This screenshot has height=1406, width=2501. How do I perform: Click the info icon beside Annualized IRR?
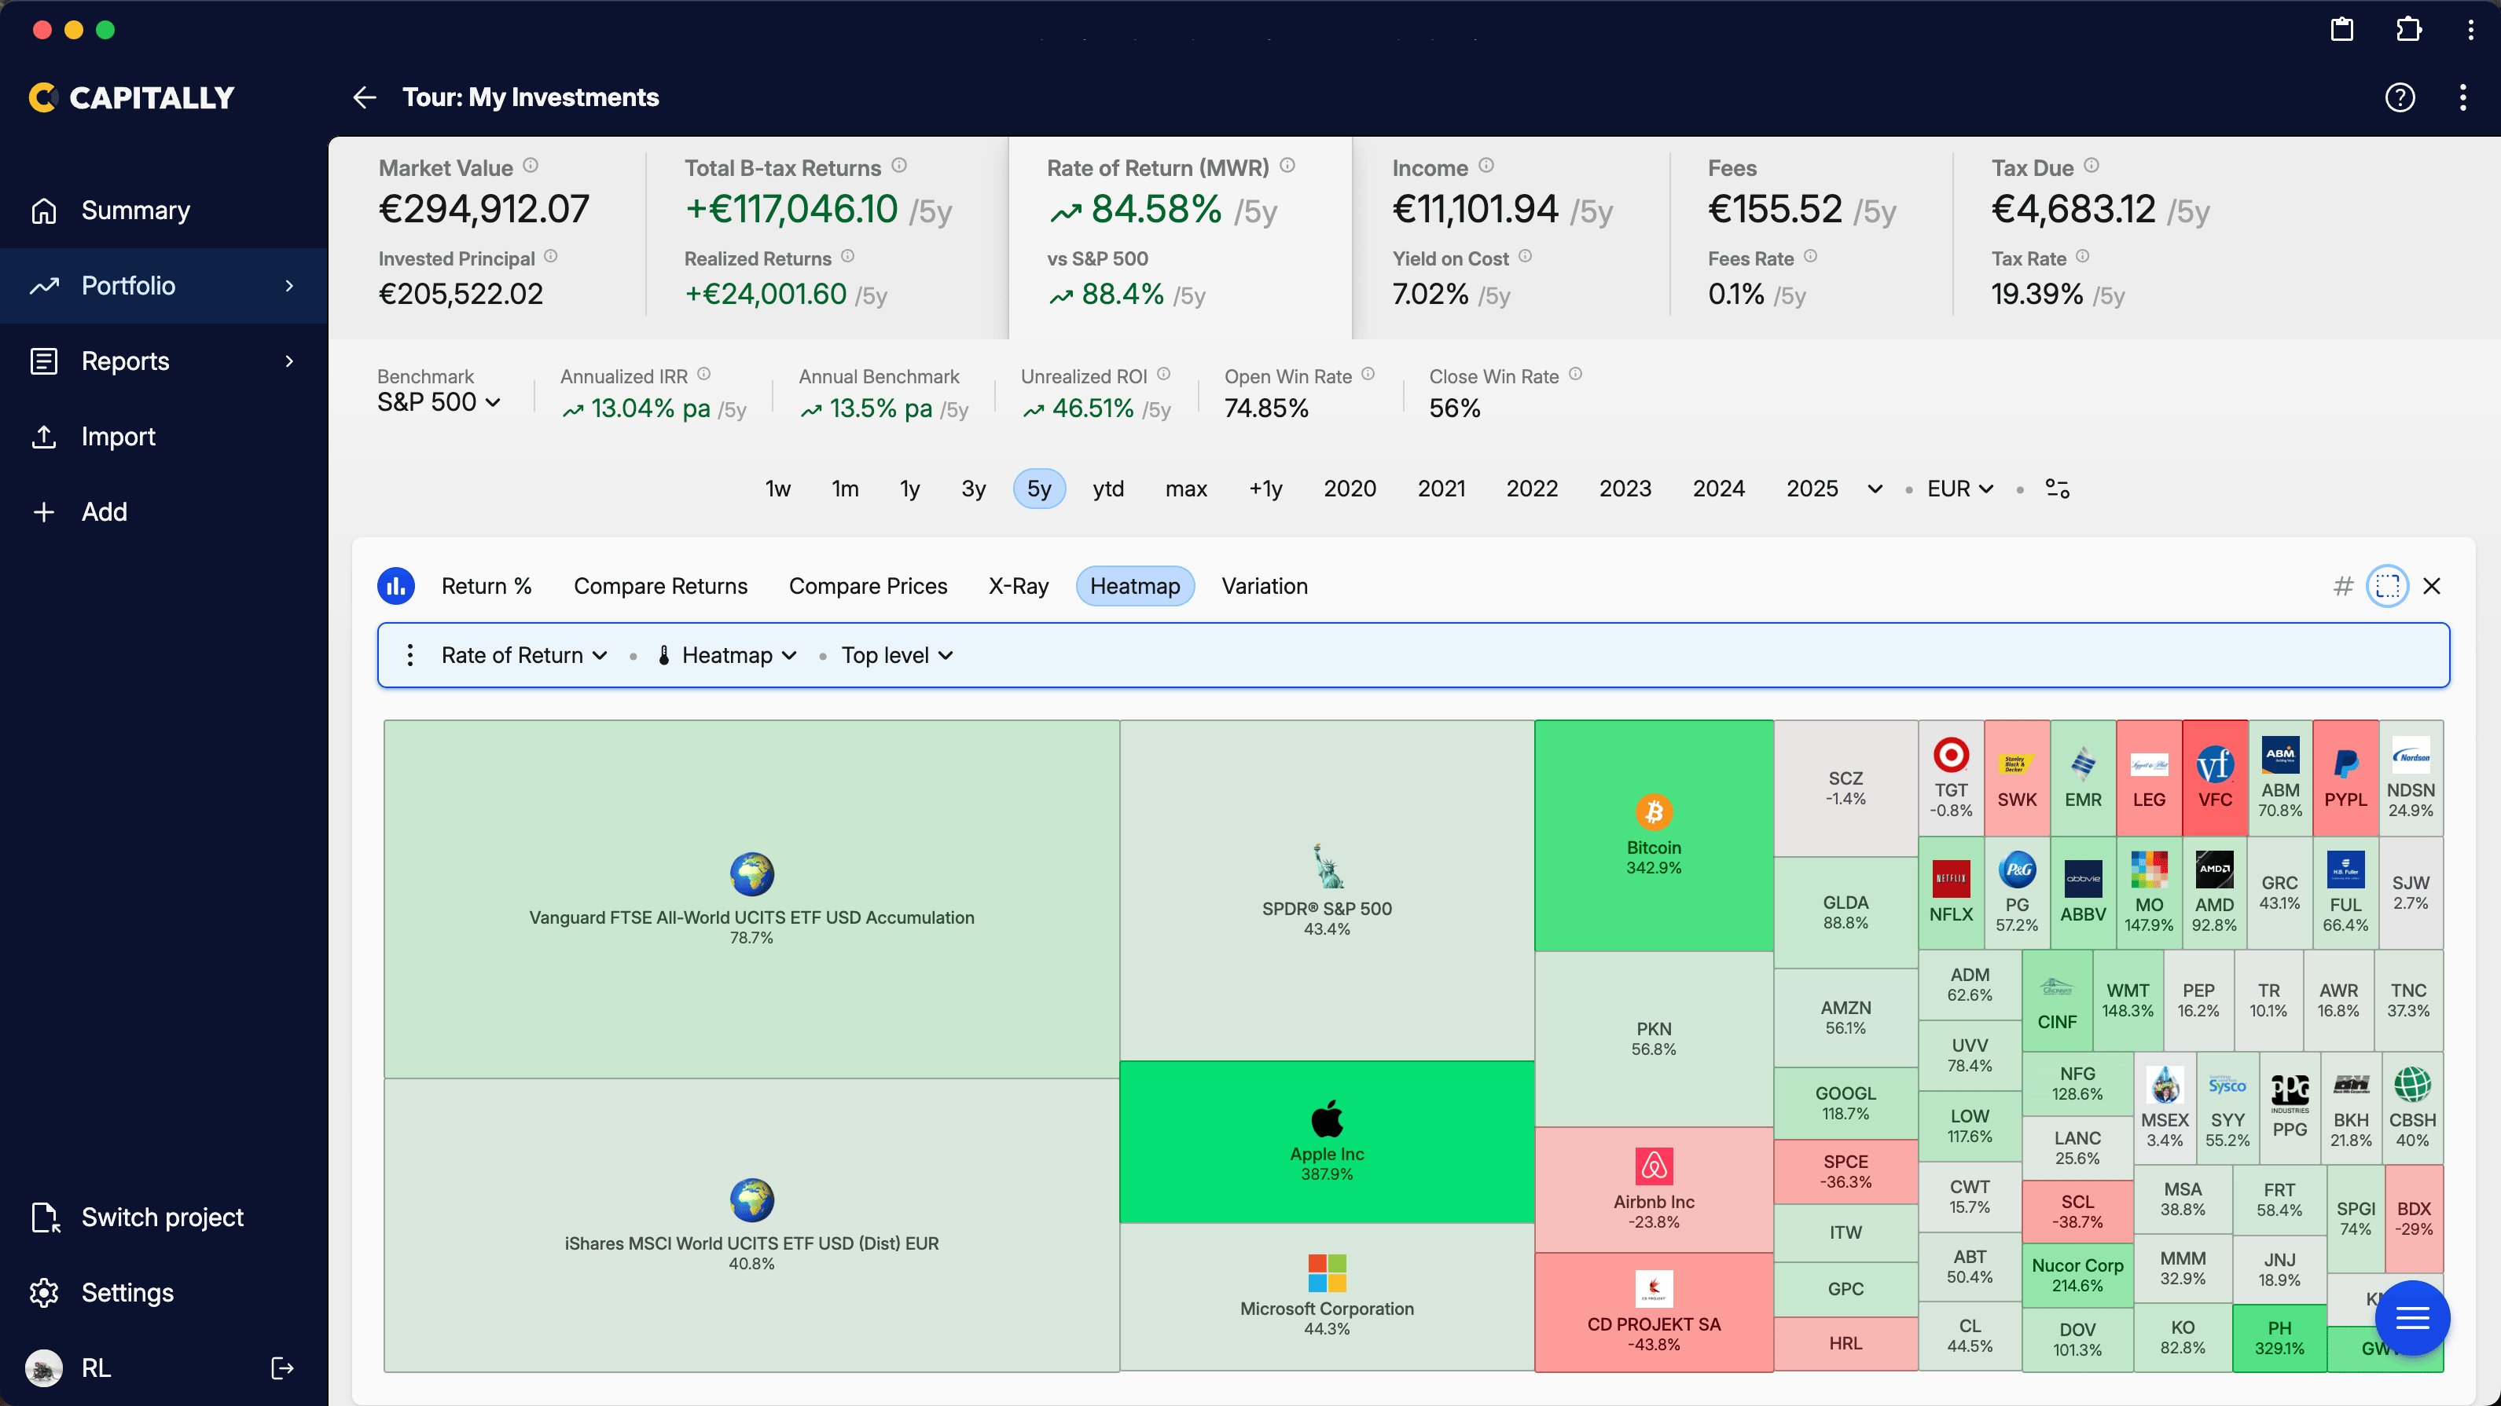click(x=704, y=375)
